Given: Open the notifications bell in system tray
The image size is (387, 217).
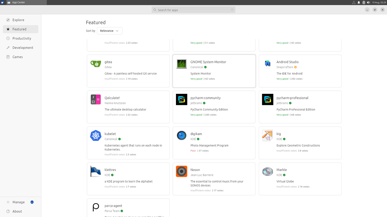Looking at the screenshot, I should 359,2.
